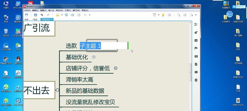Click the canvas vertical scrollbar thumb
This screenshot has height=111, width=247.
190,72
